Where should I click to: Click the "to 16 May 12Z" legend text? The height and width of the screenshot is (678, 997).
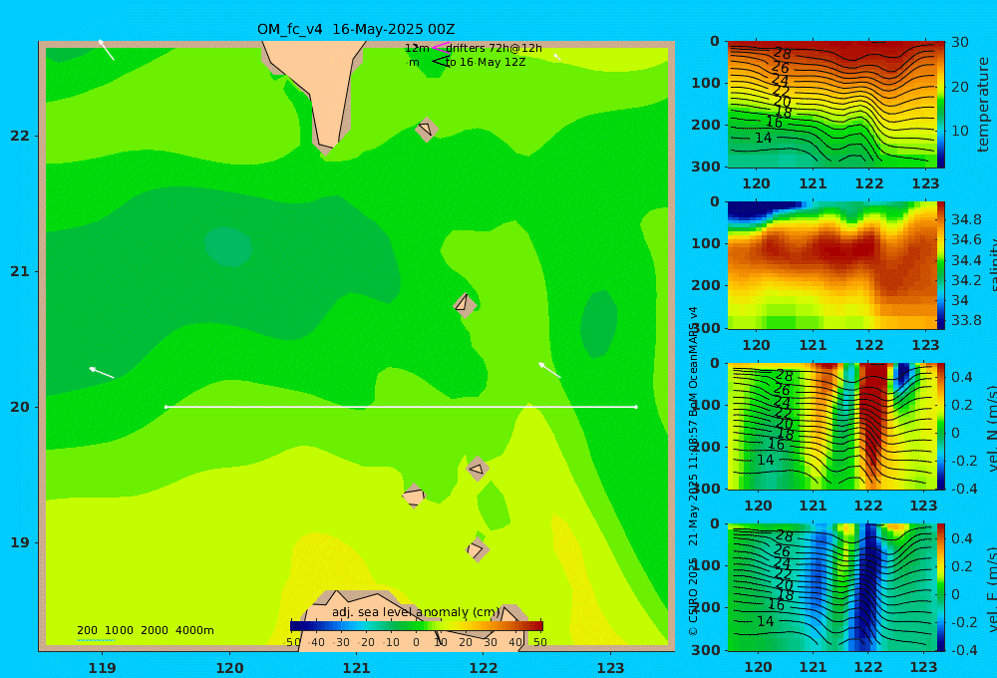click(486, 63)
